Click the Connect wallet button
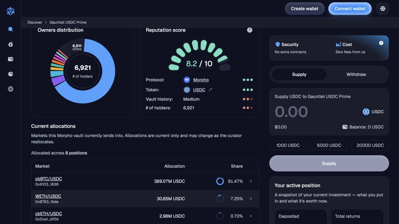The width and height of the screenshot is (399, 224). tap(350, 9)
